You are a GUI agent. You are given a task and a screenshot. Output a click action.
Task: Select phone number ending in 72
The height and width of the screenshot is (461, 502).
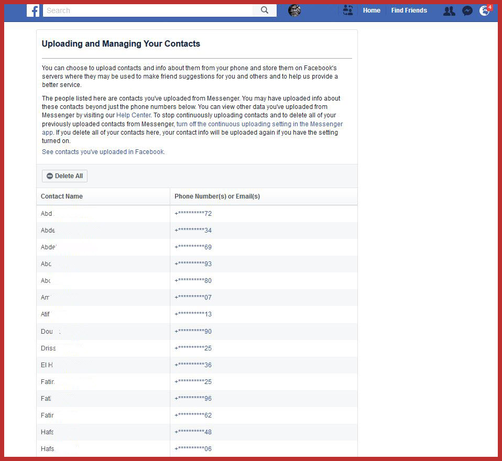click(193, 214)
